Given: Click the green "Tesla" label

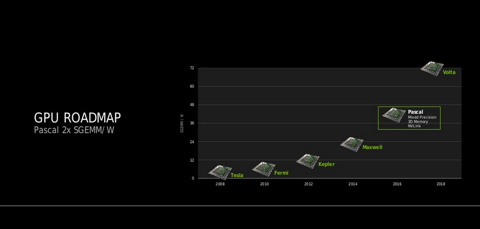Looking at the screenshot, I should coord(237,176).
